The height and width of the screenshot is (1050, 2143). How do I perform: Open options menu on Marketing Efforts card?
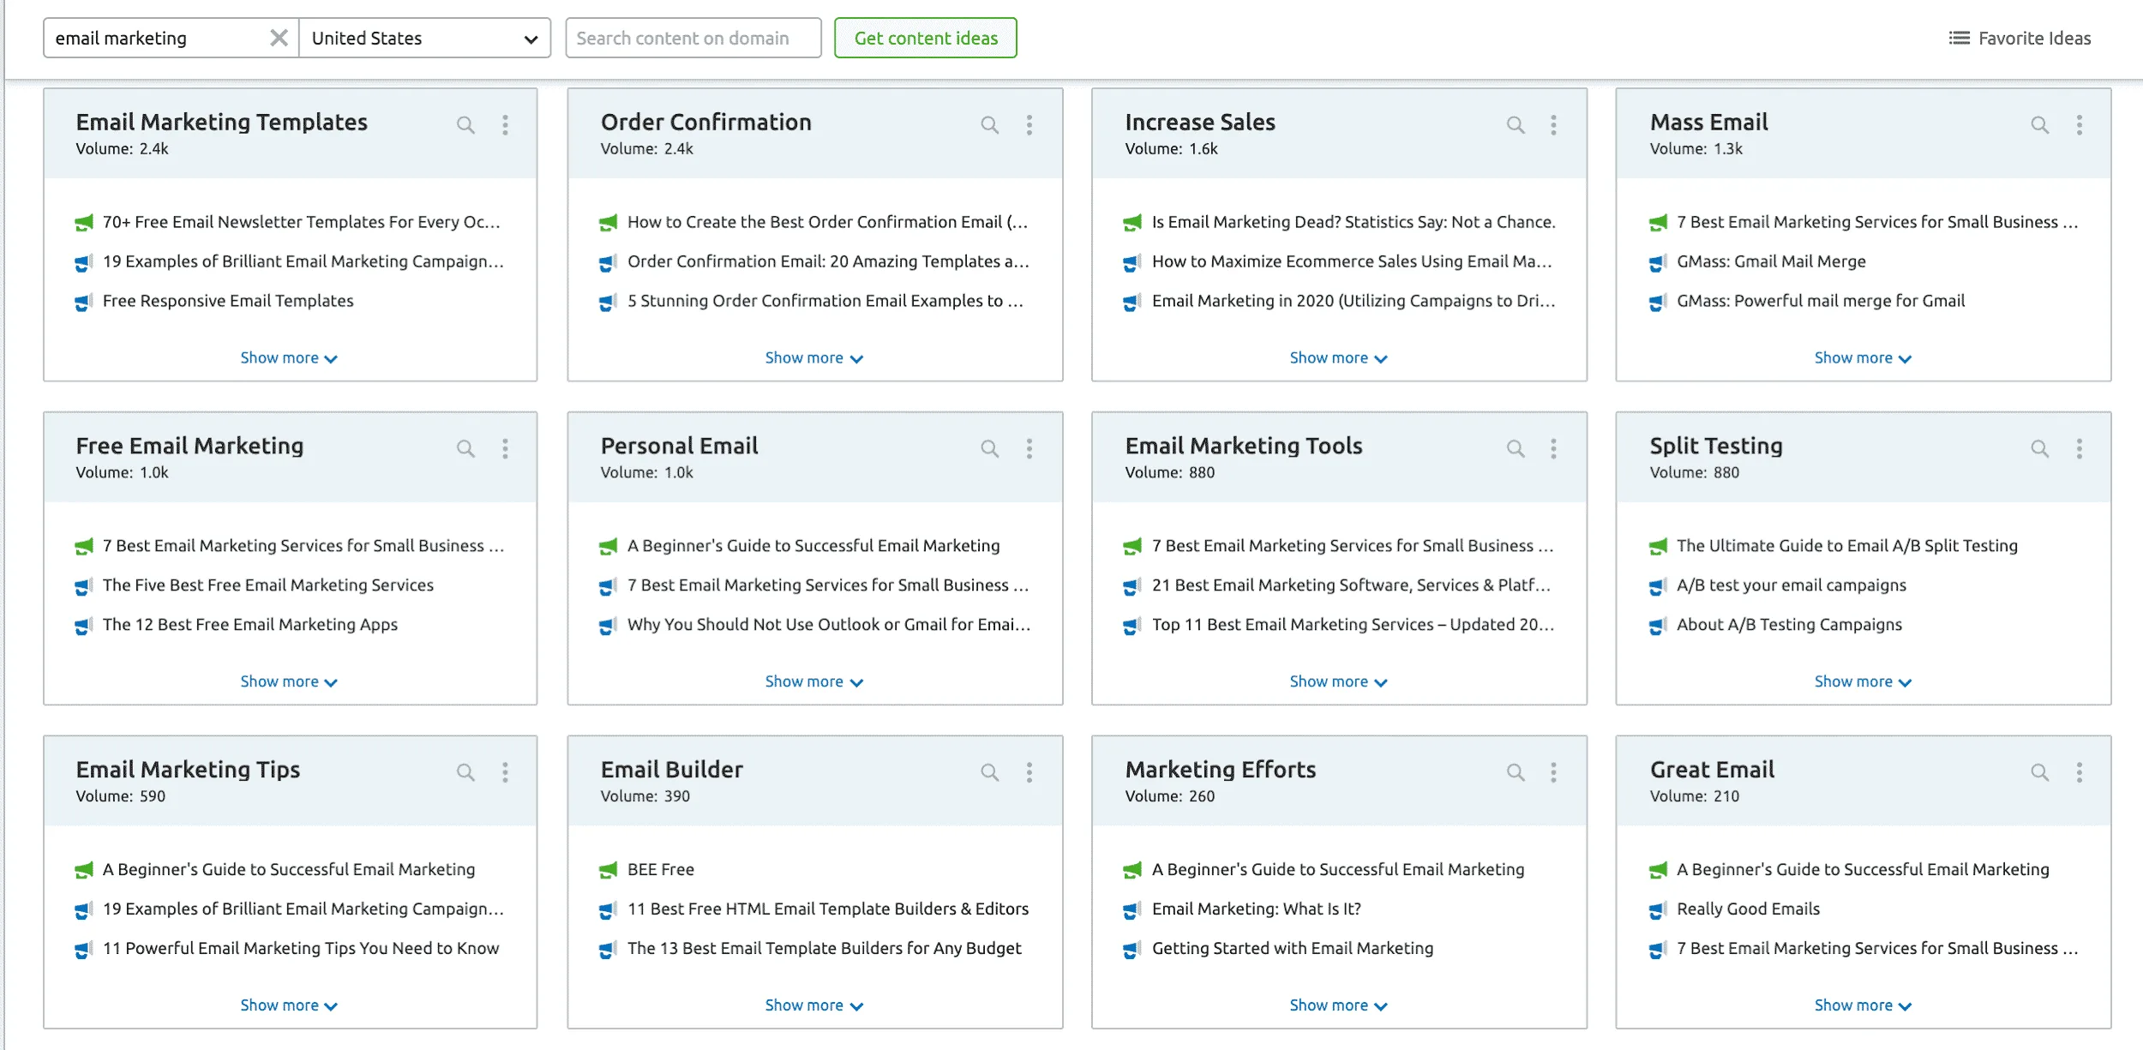point(1553,772)
